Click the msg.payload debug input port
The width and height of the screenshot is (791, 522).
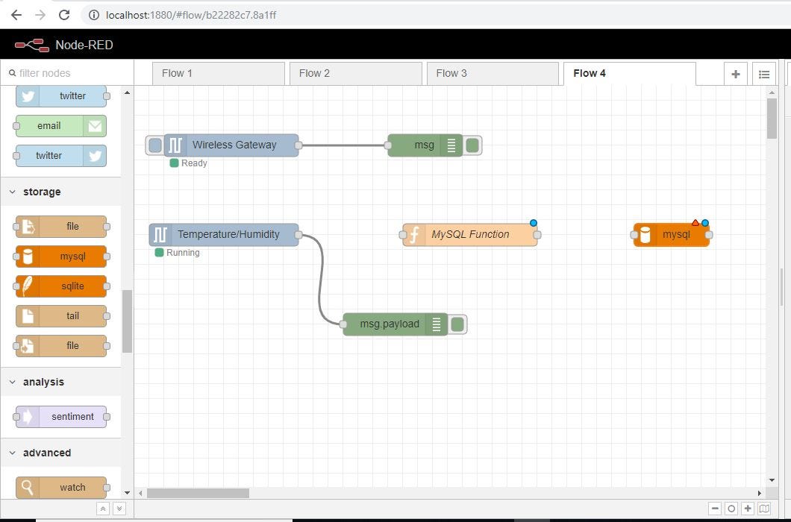343,324
